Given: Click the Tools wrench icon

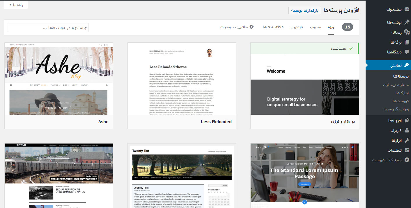Looking at the screenshot, I should (407, 140).
